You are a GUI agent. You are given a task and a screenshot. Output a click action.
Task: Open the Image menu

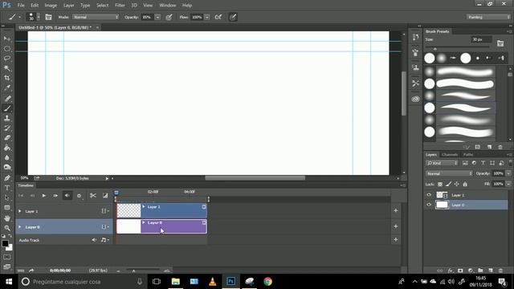pos(51,6)
